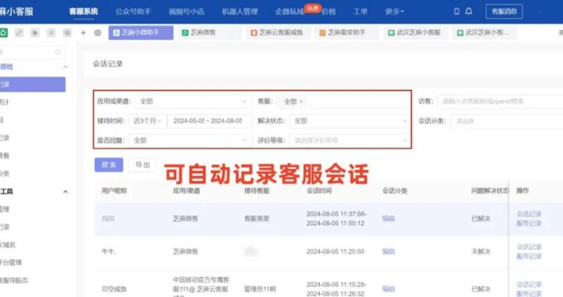Open the 近3个月 time range dropdown
Screen dimensions: 563x297
point(147,121)
